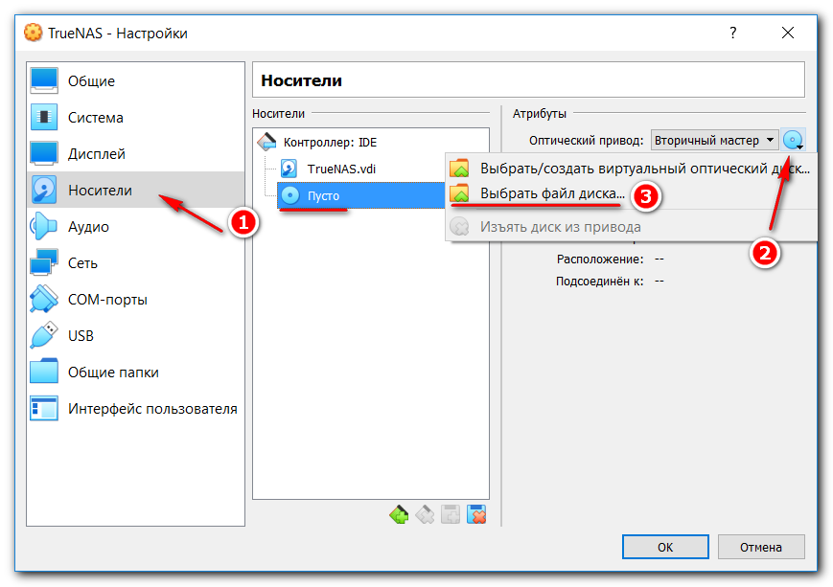Click the question mark help button

pyautogui.click(x=733, y=33)
